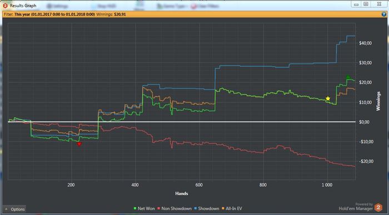Viewport: 389px width, 215px height.
Task: Toggle the Net Won legend series
Action: pos(144,208)
